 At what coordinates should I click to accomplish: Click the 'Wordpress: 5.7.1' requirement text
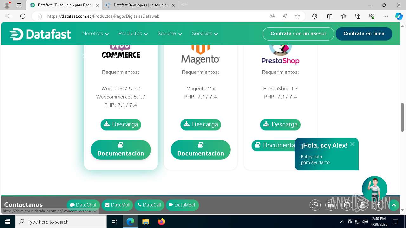(x=121, y=89)
